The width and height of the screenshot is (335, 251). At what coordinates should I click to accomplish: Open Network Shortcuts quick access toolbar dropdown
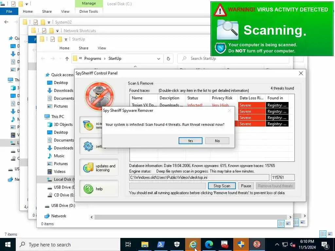pos(57,31)
